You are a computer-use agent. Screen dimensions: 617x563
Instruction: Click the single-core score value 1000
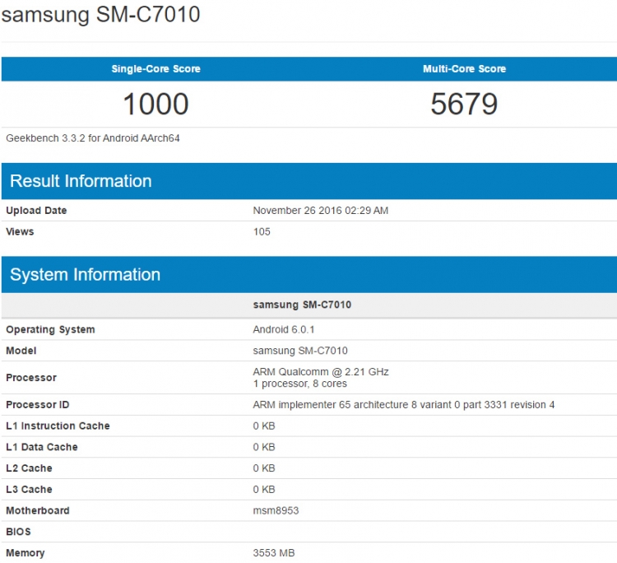(x=155, y=104)
